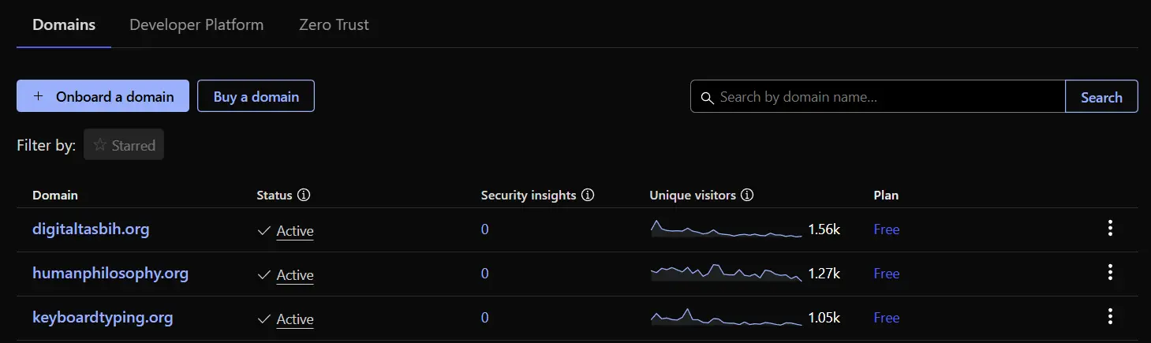Click info icon beside Unique visitors header
Image resolution: width=1151 pixels, height=343 pixels.
tap(747, 195)
